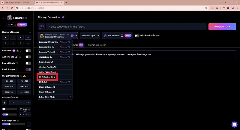
Task: Click the swap width and height icon
Action: coord(25,111)
